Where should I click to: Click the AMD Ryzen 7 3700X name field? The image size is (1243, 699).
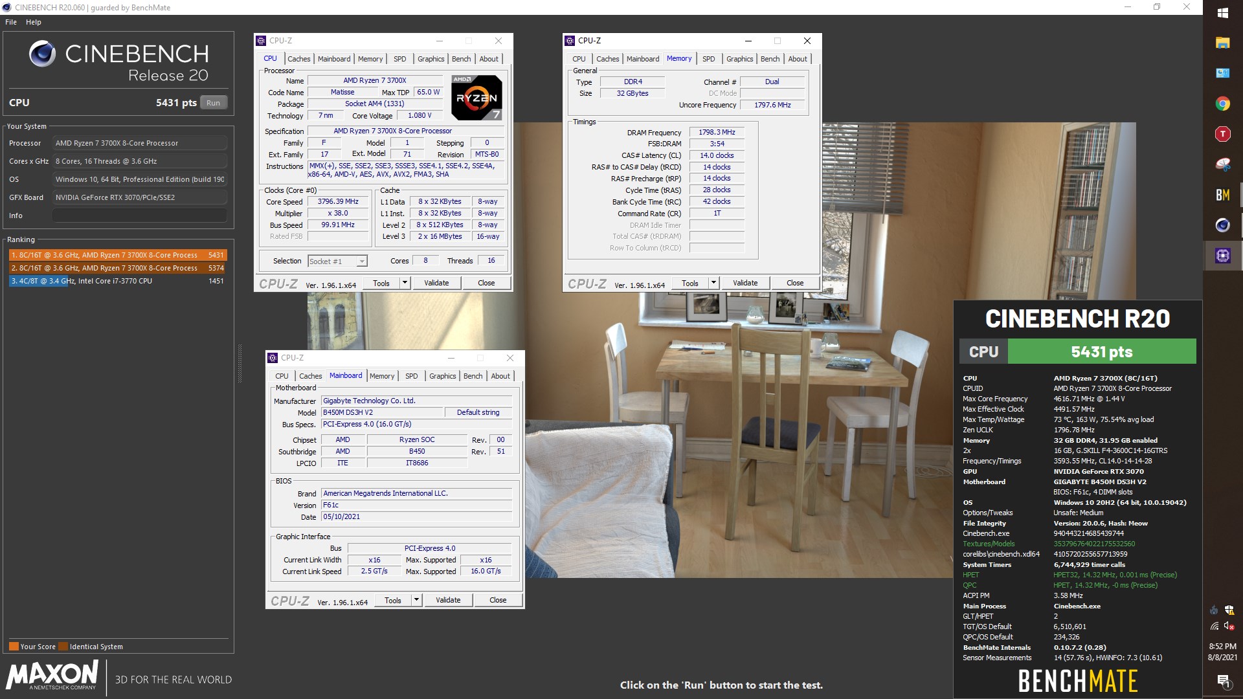(375, 80)
